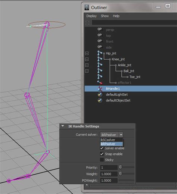Click the toe joint in the viewport
The image size is (177, 194).
click(x=9, y=181)
